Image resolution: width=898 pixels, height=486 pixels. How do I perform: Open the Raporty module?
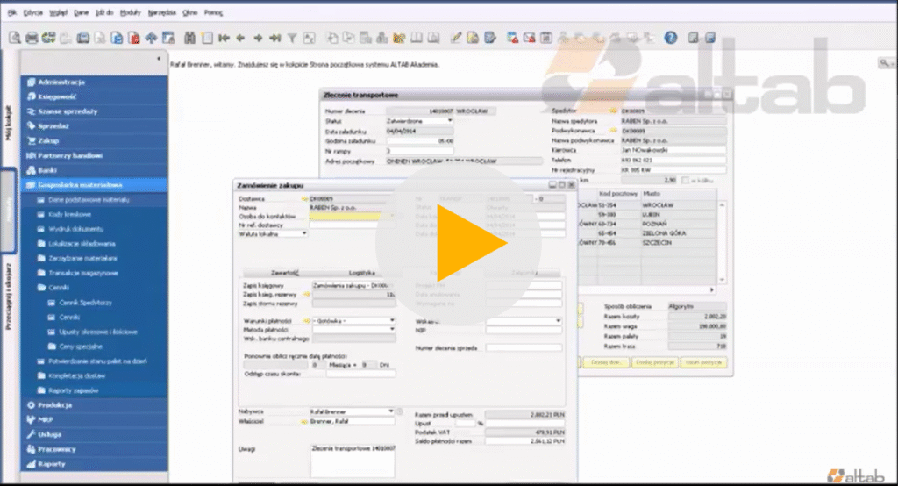click(95, 464)
